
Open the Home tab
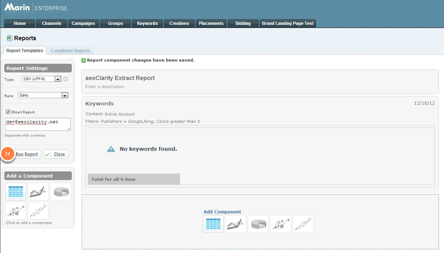[20, 24]
